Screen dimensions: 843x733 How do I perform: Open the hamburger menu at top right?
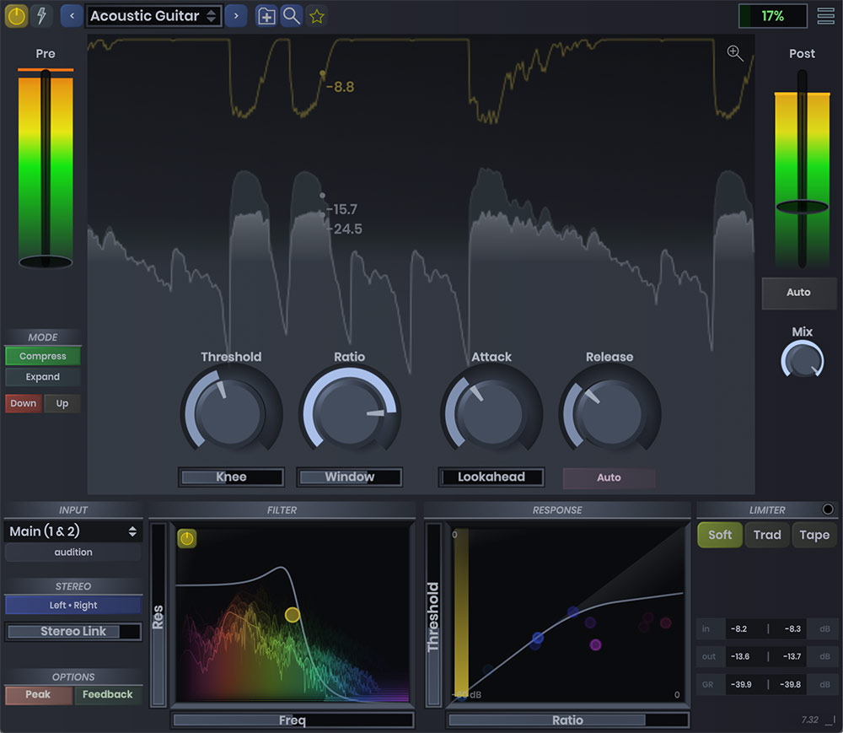pos(825,15)
